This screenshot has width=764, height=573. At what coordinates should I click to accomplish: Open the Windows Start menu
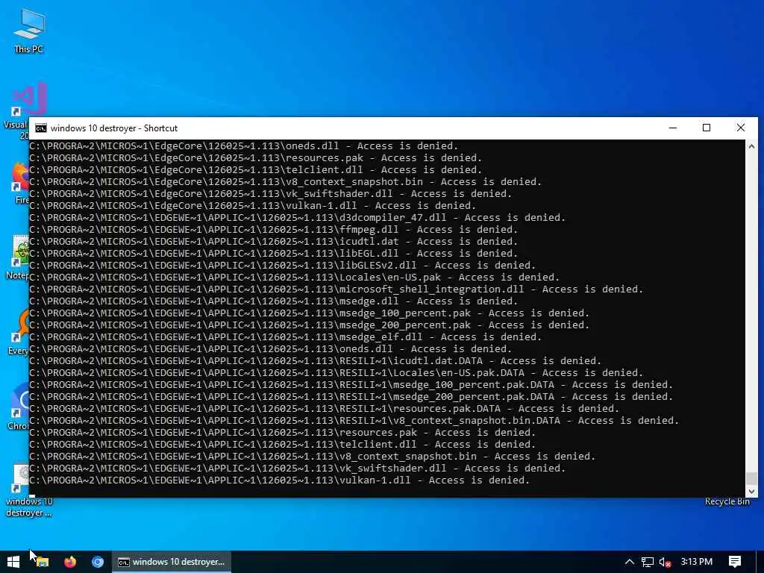pos(13,562)
